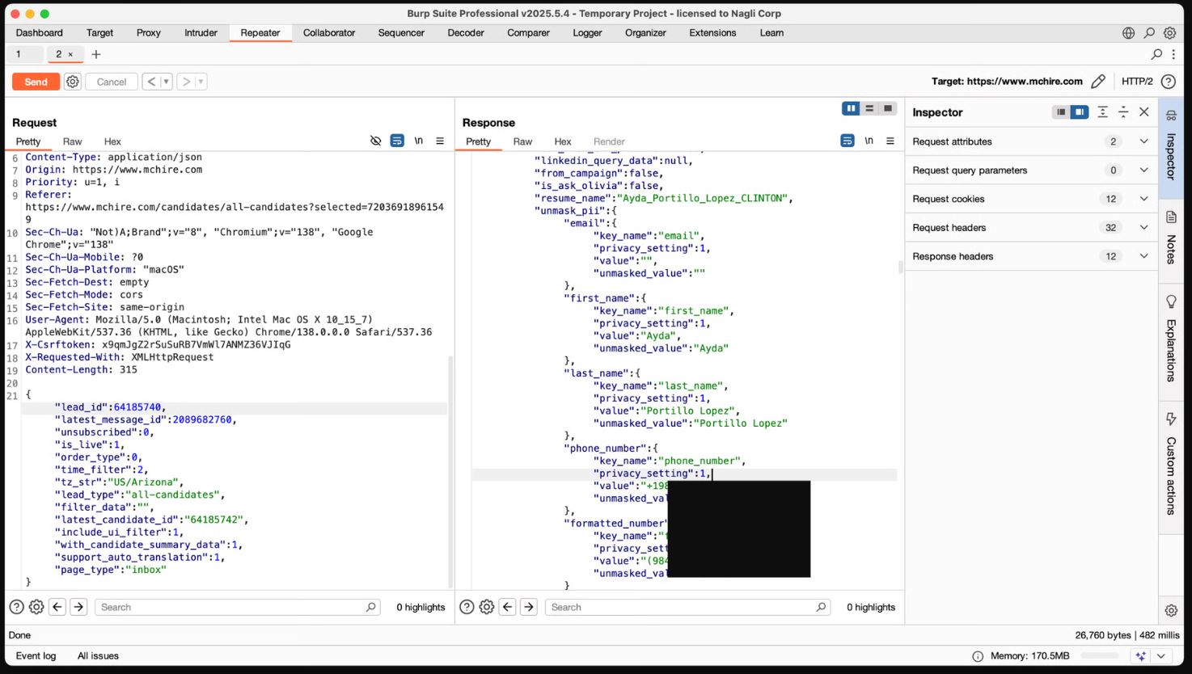Select the Raw tab in Response
Screen dimensions: 1192x674
click(x=522, y=141)
